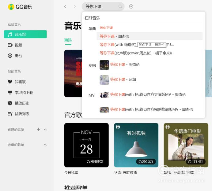Open the 华语热门电影 playlist cover
This screenshot has height=191, width=212.
(186, 145)
